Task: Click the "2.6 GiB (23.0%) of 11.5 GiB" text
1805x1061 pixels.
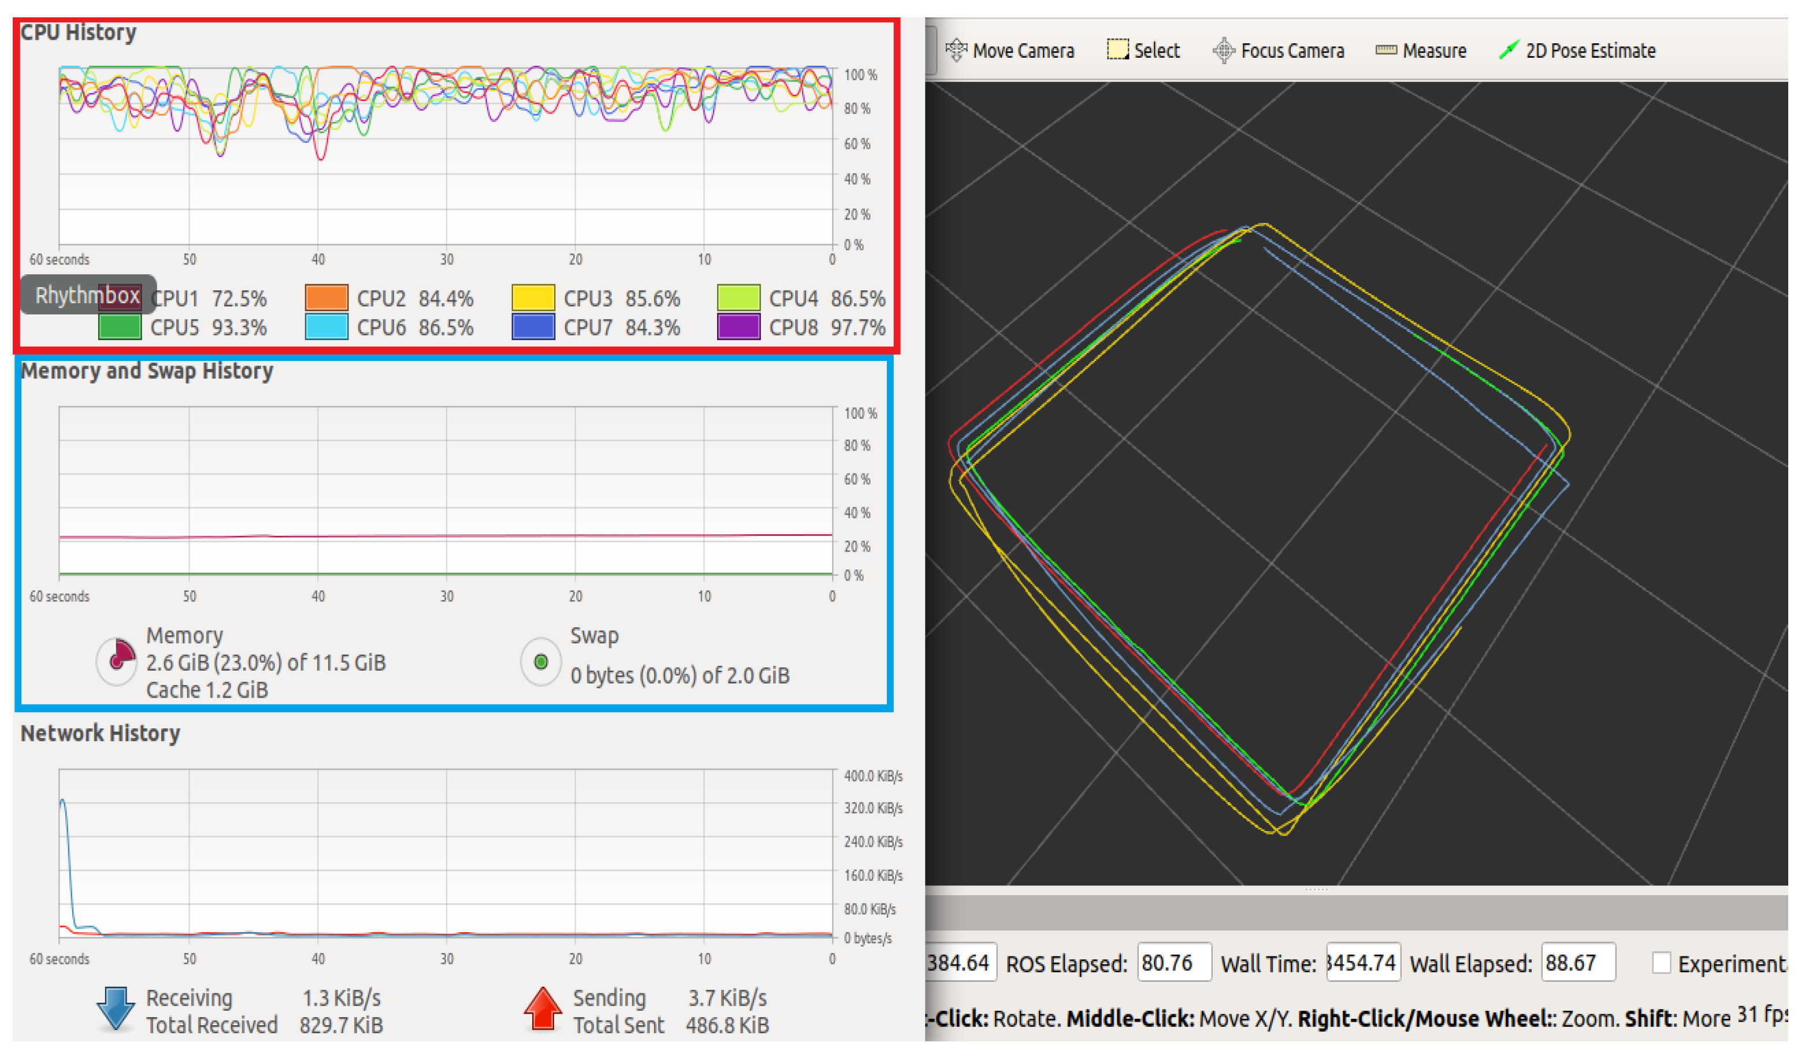Action: pos(266,662)
